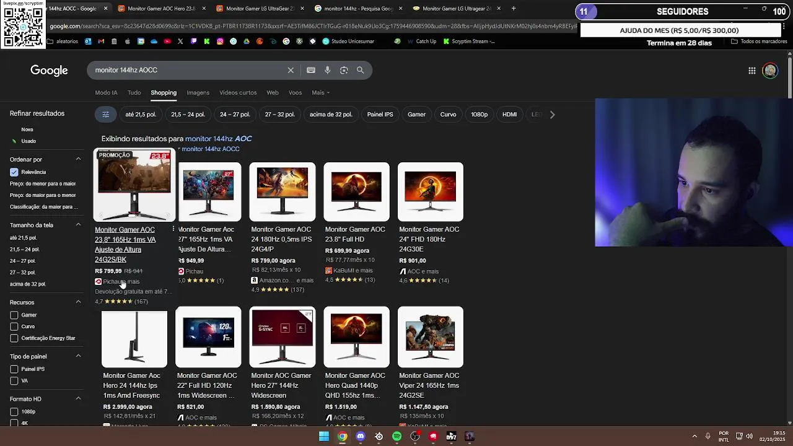
Task: Open the Outlook bookmark icon
Action: pos(88,42)
